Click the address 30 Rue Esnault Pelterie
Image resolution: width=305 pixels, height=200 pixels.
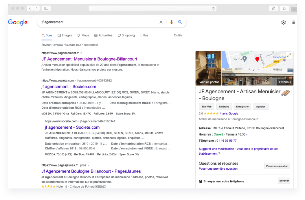point(249,128)
